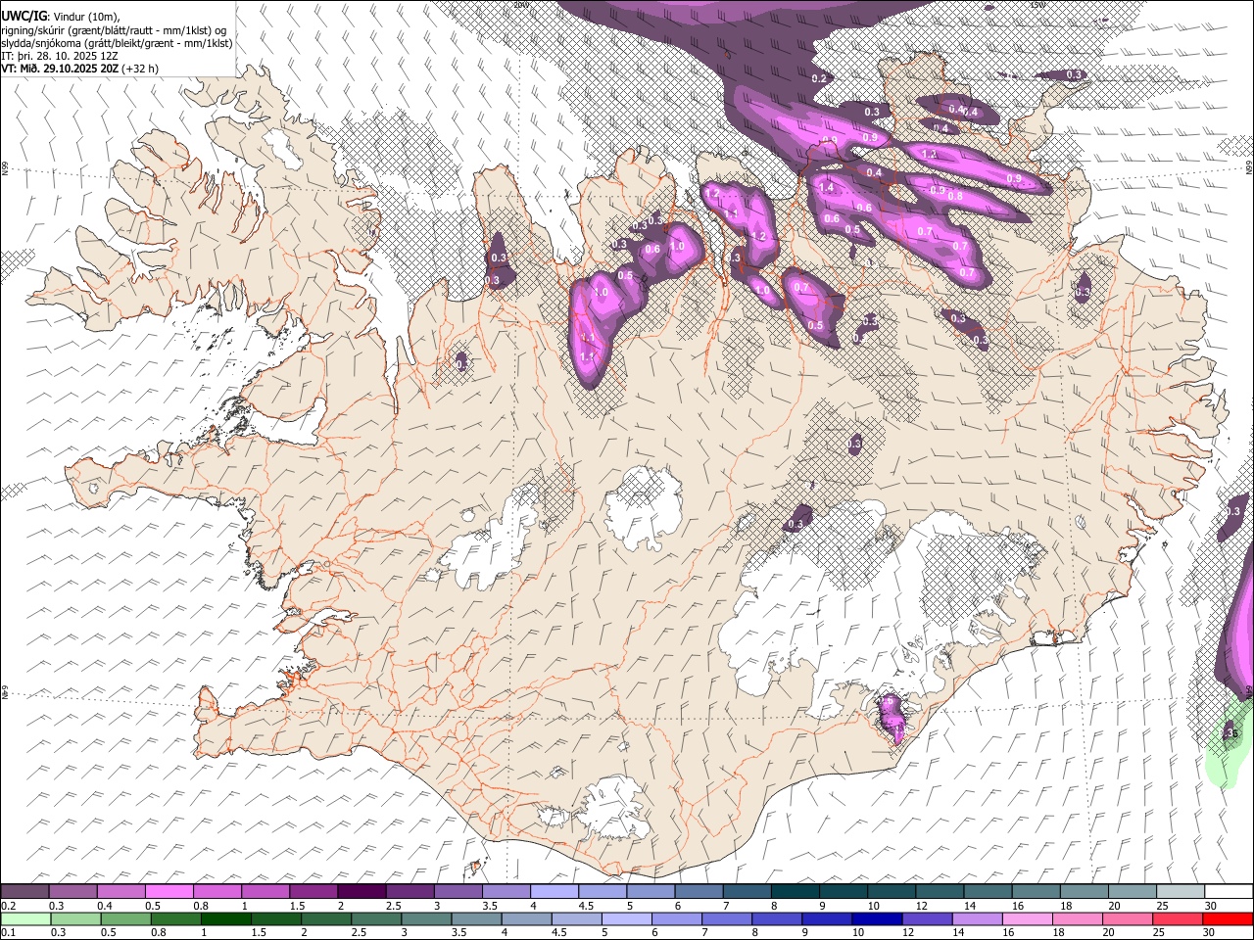1254x940 pixels.
Task: Click the '1.4' precipitation value on the map
Action: pos(825,187)
